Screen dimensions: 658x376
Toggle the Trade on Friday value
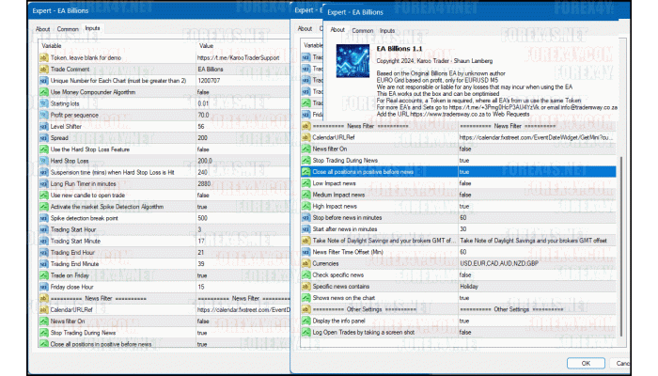[x=226, y=275]
